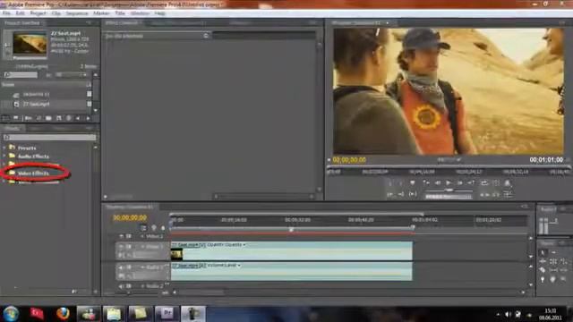Screen dimensions: 573x322
Task: Select the Slip tool
Action: click(x=553, y=270)
